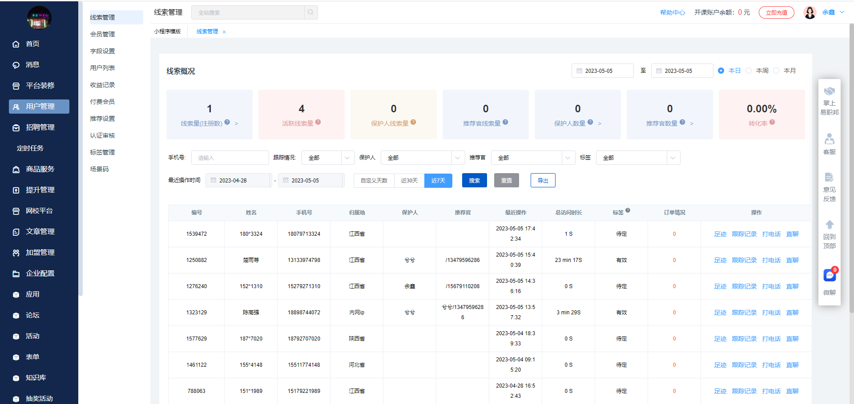Image resolution: width=854 pixels, height=404 pixels.
Task: Click the 搜索 button
Action: coord(475,181)
